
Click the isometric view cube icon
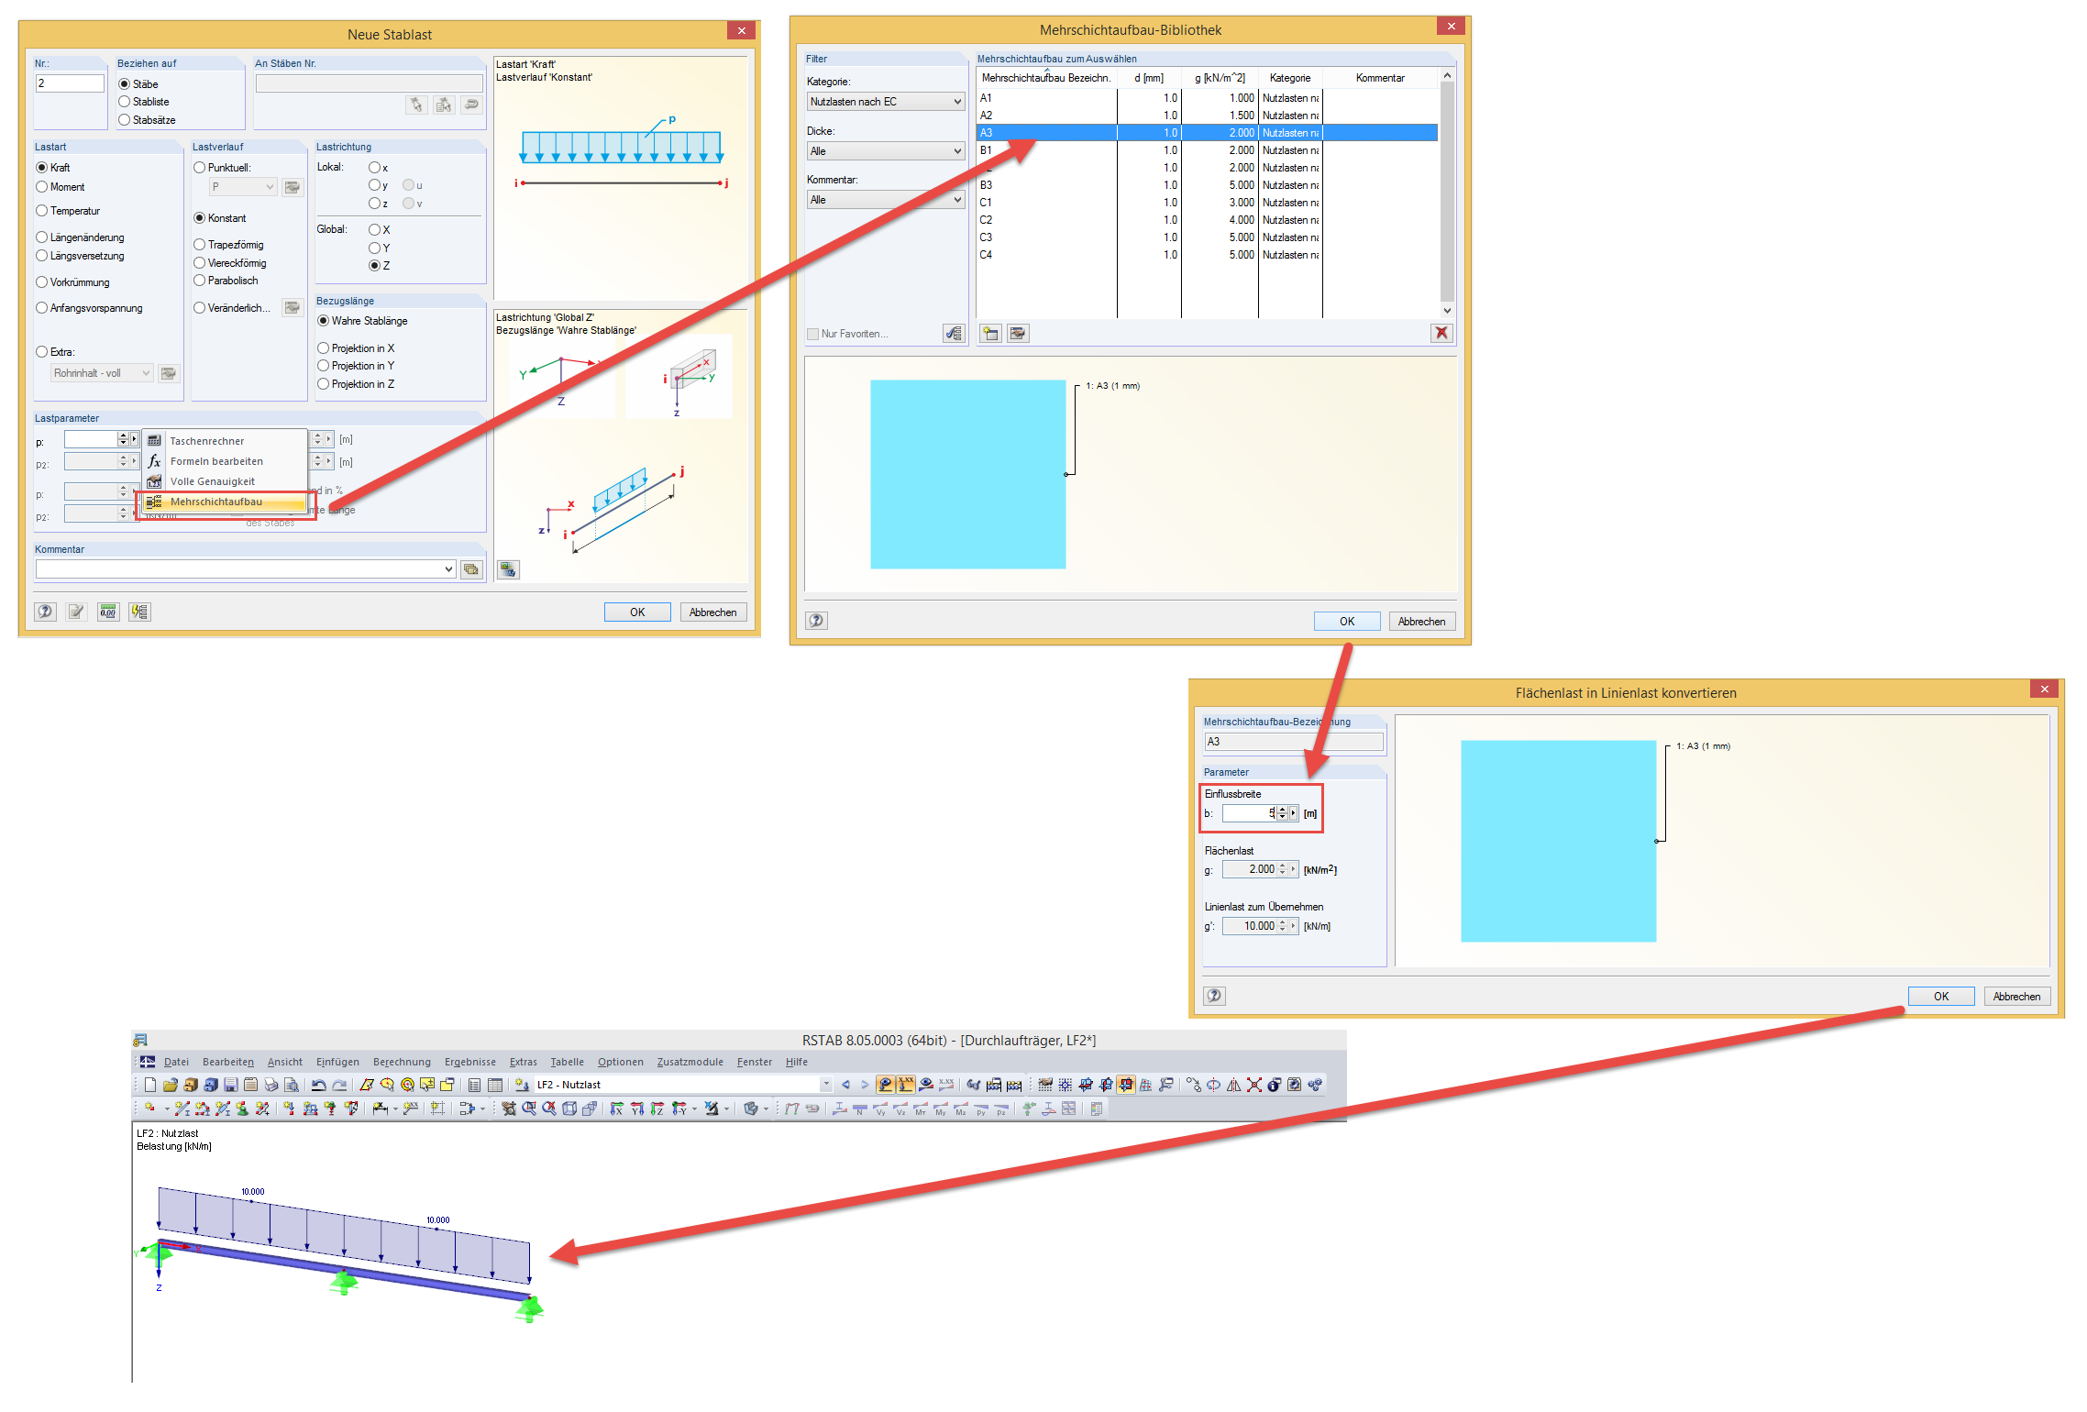[x=569, y=1109]
